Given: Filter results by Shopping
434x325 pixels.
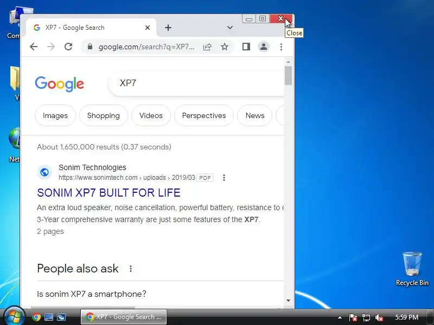Looking at the screenshot, I should (x=104, y=115).
